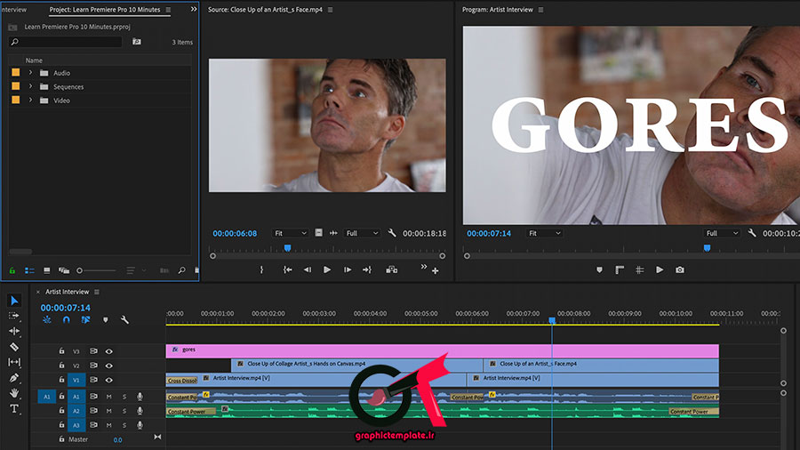800x450 pixels.
Task: Solo track A2
Action: coord(124,411)
